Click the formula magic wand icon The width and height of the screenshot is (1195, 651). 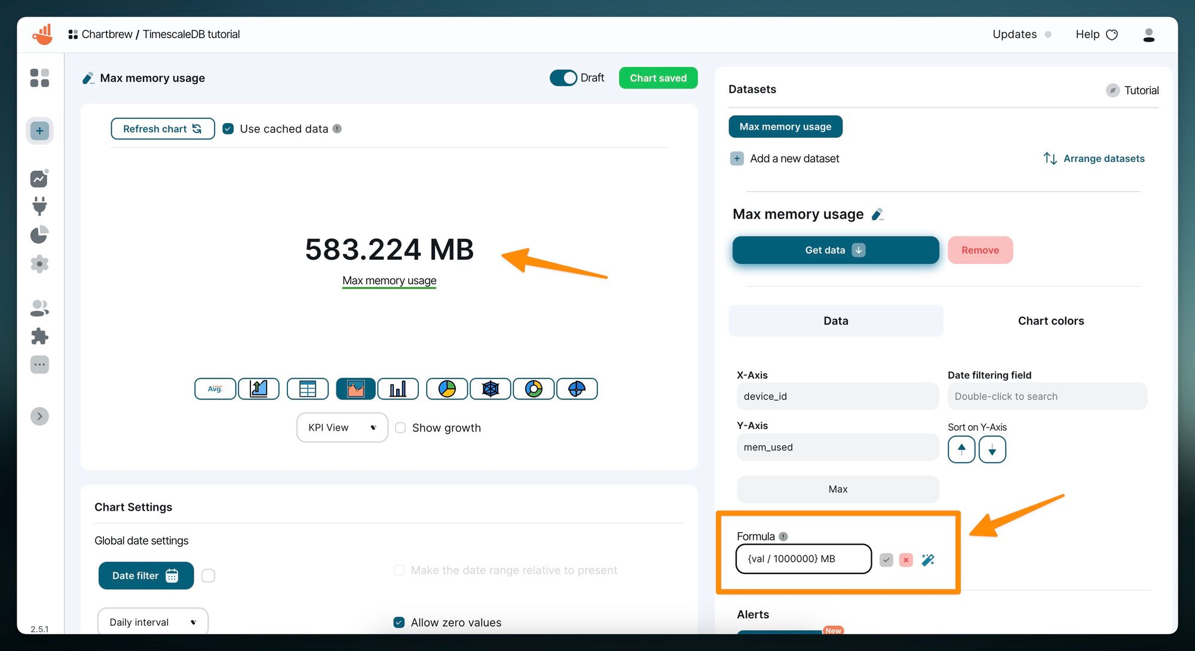928,560
